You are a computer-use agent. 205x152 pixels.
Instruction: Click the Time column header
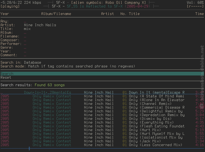pos(199,14)
